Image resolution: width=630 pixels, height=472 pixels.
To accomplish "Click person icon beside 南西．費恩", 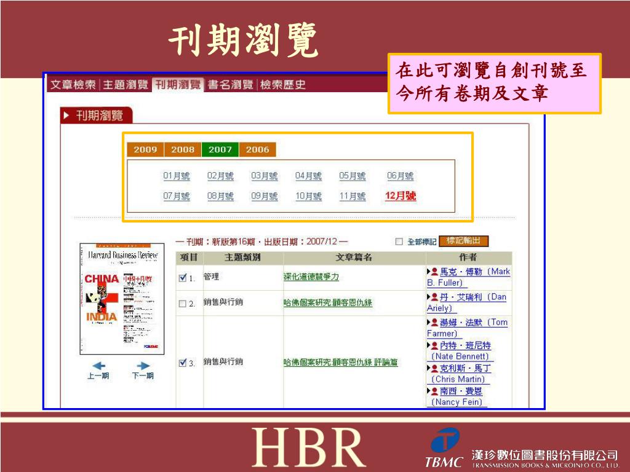I will tap(434, 391).
